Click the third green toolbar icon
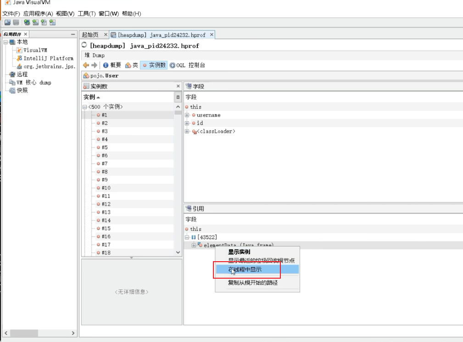Screen dimensions: 463x342 [x=44, y=22]
